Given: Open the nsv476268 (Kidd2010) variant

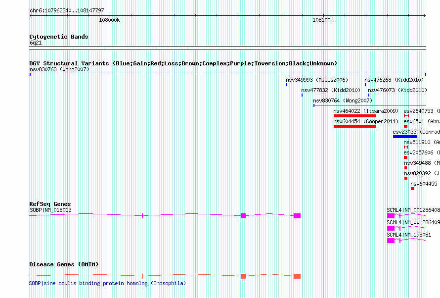Looking at the screenshot, I should pyautogui.click(x=394, y=80).
